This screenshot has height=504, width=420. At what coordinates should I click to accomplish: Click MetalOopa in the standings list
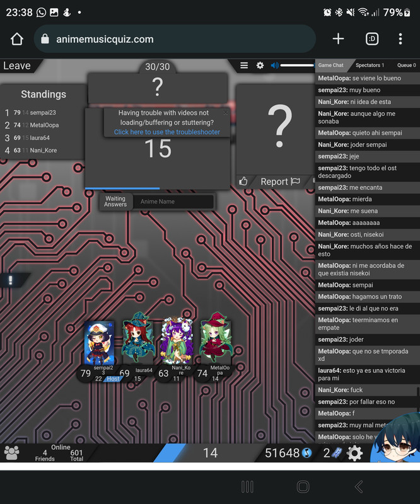click(x=44, y=125)
